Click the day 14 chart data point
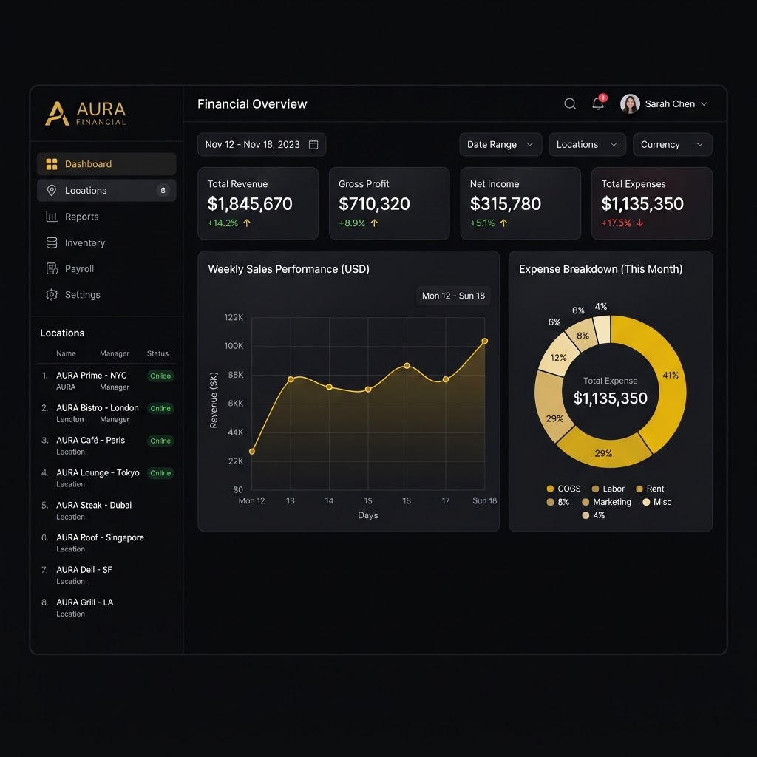This screenshot has width=757, height=757. point(329,387)
